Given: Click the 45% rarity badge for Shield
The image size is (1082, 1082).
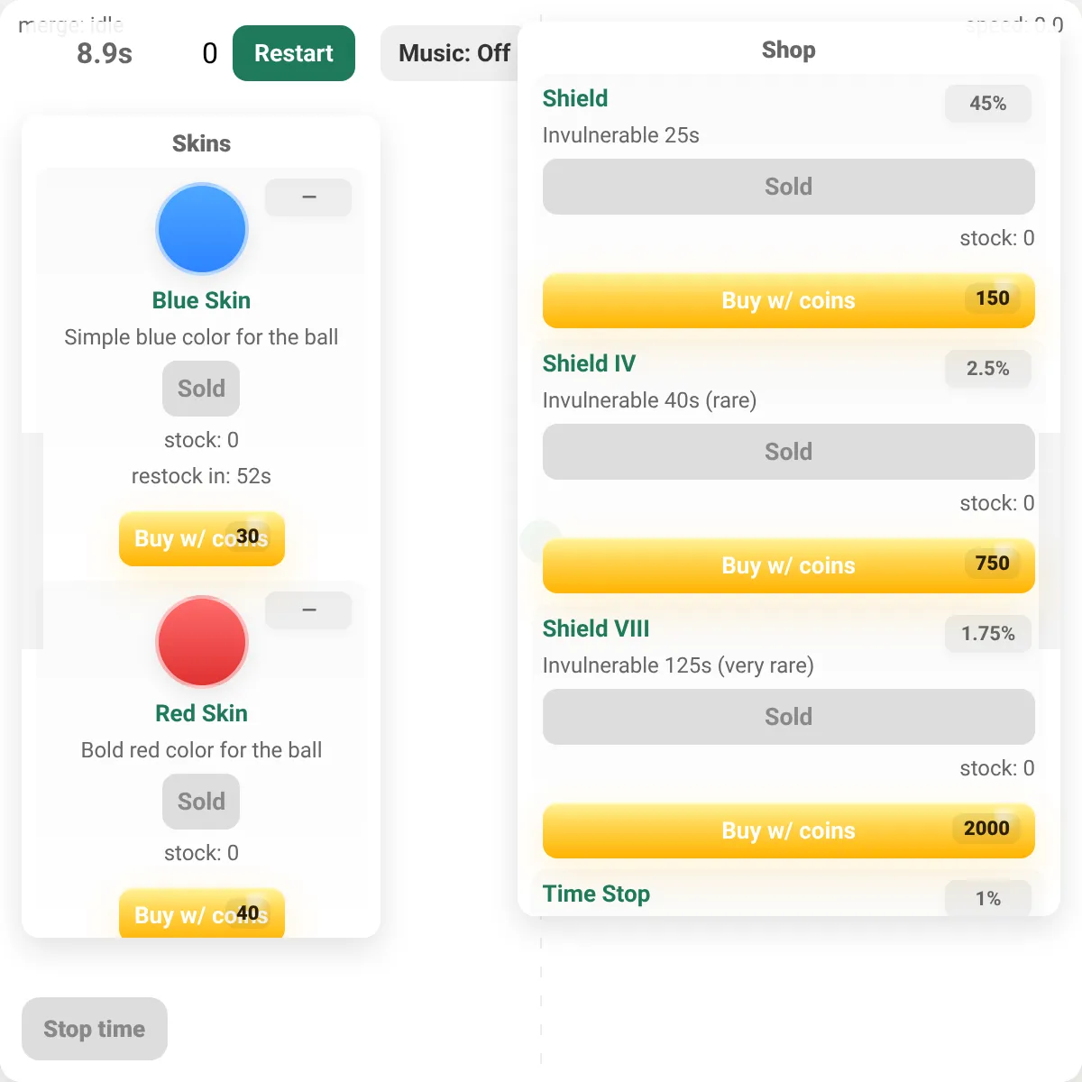Looking at the screenshot, I should 987,104.
